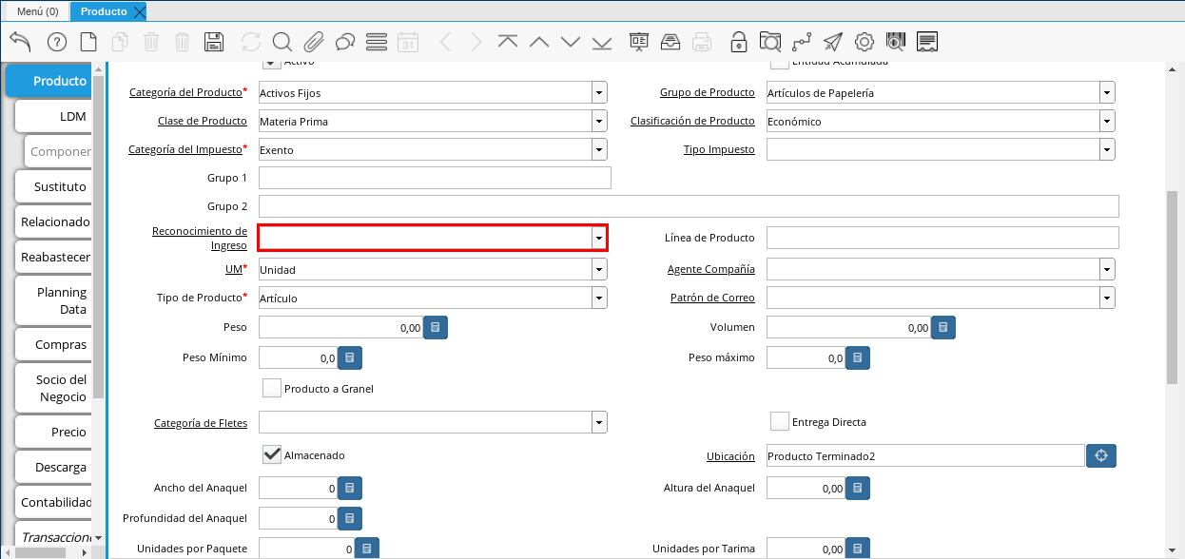Click the last toolbar certificate icon
This screenshot has width=1185, height=559.
click(927, 42)
